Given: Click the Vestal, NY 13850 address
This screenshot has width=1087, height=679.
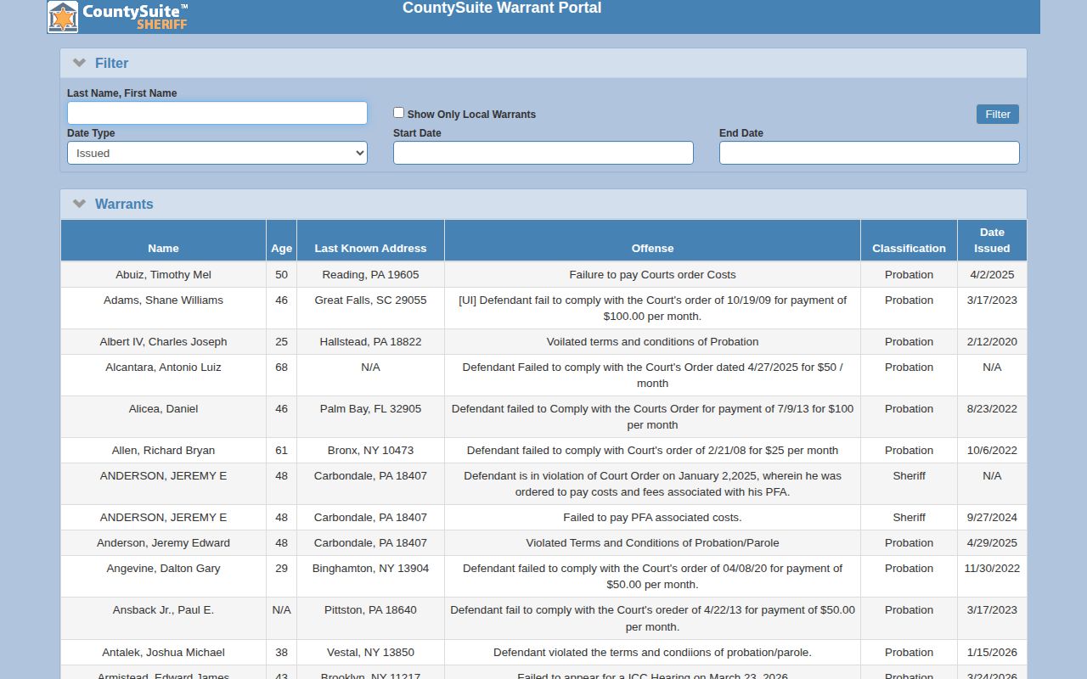Looking at the screenshot, I should (x=370, y=653).
